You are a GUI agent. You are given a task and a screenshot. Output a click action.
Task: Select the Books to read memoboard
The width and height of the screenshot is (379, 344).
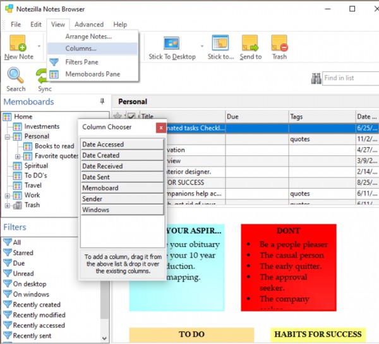pyautogui.click(x=54, y=146)
